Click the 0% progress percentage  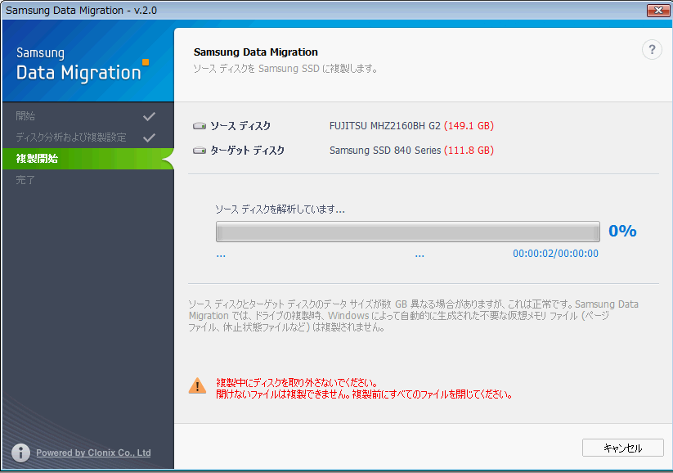pos(622,231)
